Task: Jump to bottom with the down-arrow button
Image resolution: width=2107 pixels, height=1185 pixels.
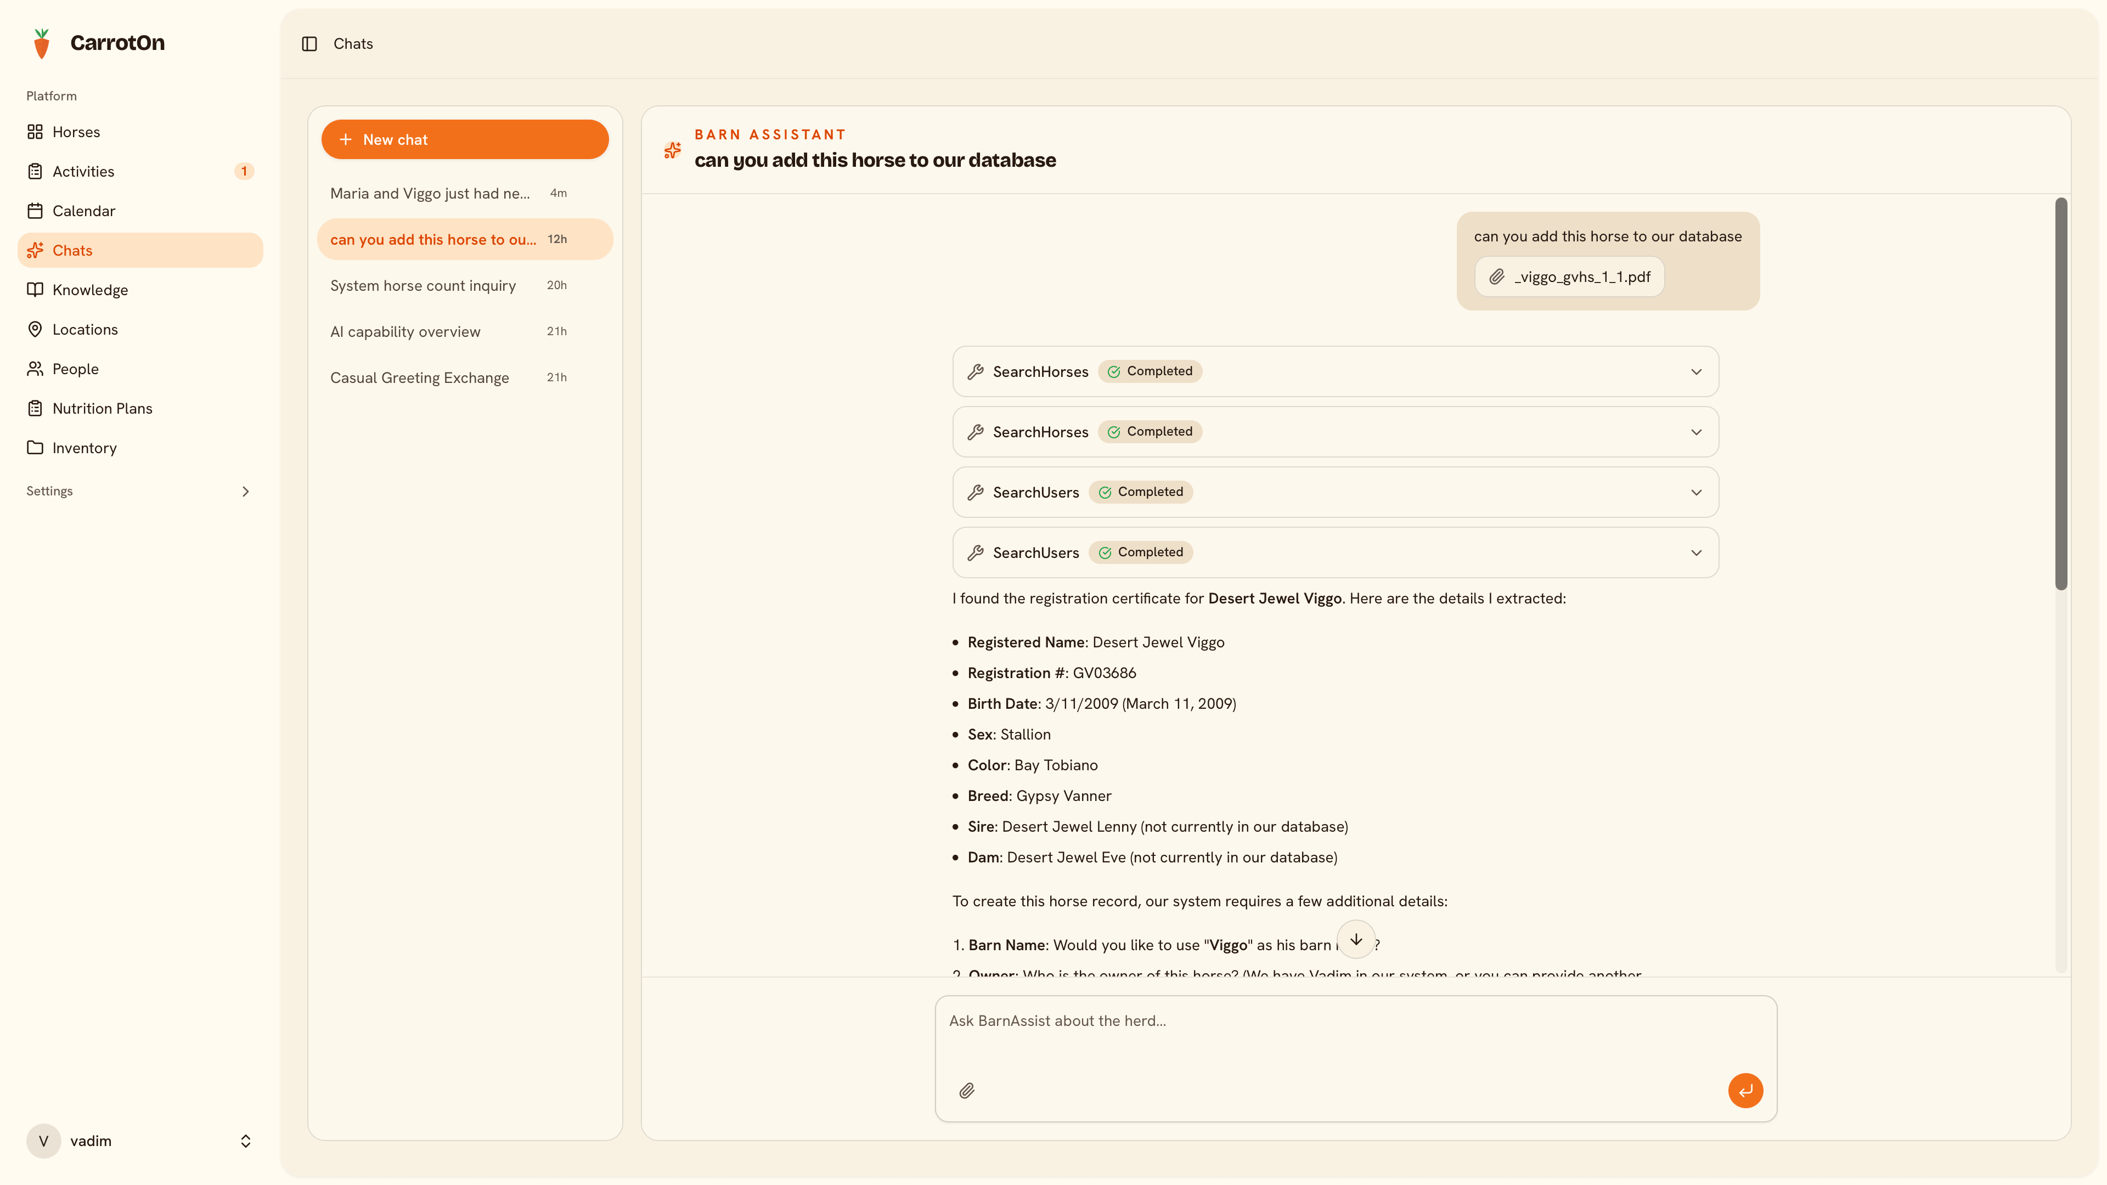Action: point(1356,940)
